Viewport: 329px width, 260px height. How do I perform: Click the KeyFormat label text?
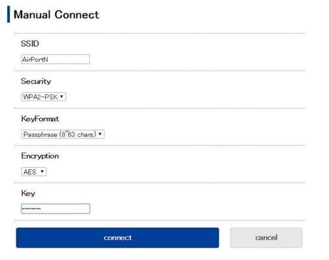(40, 119)
